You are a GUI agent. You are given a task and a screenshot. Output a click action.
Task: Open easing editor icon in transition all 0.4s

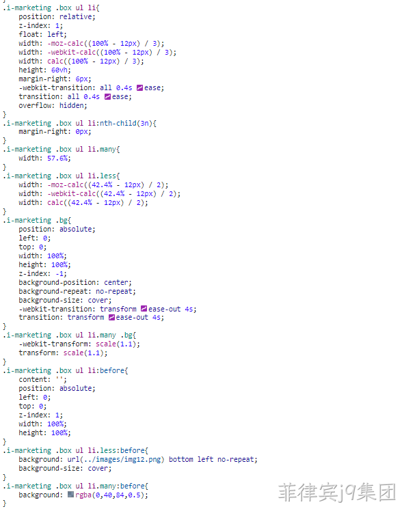(x=107, y=97)
